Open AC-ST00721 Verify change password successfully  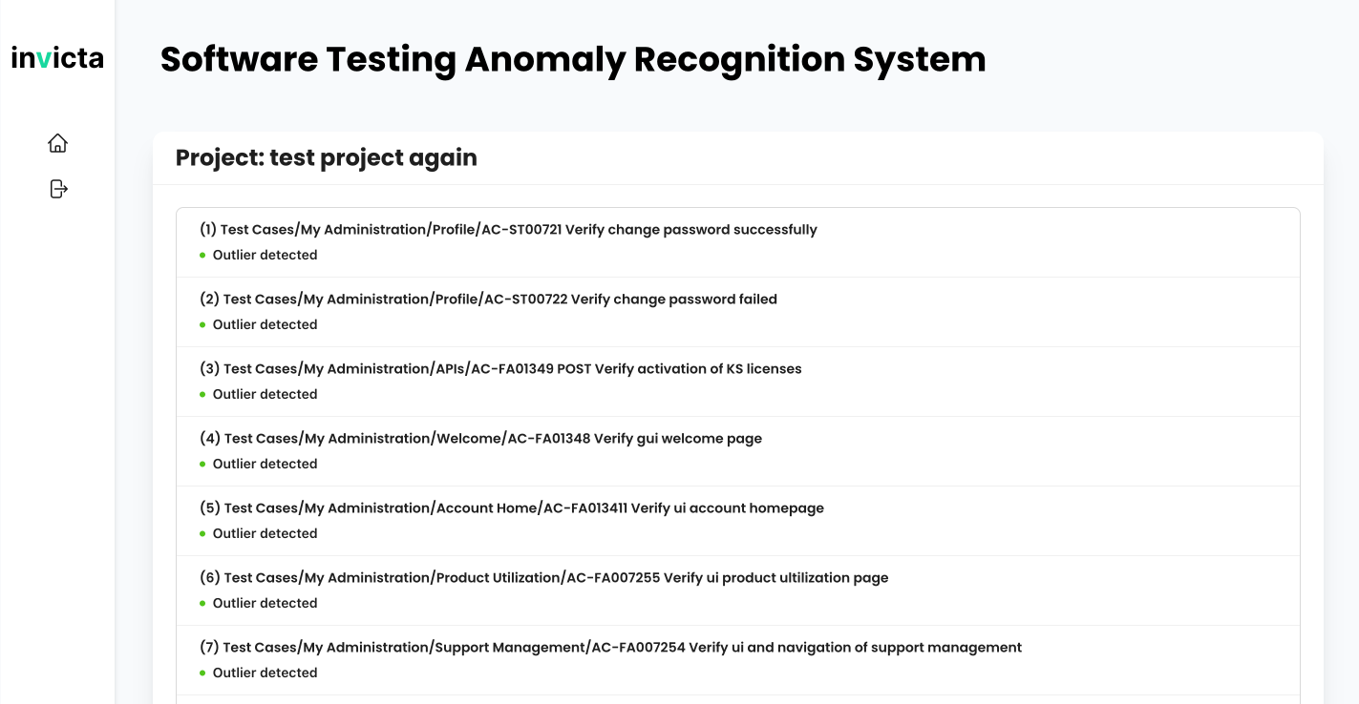point(508,230)
